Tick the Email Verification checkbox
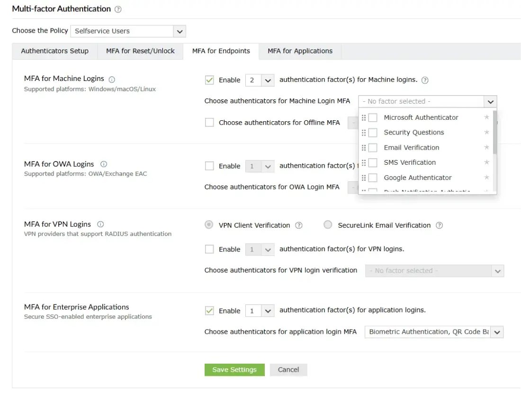 [x=373, y=148]
